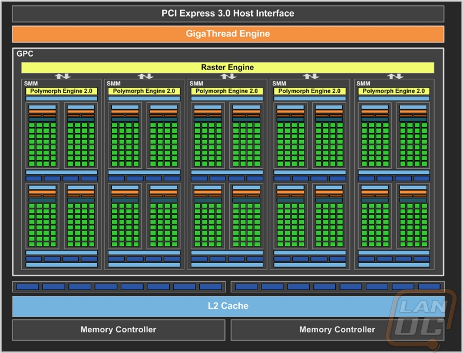Image resolution: width=463 pixels, height=353 pixels.
Task: Click second SMM's Polymorph Engine 2.0 label
Action: 144,91
